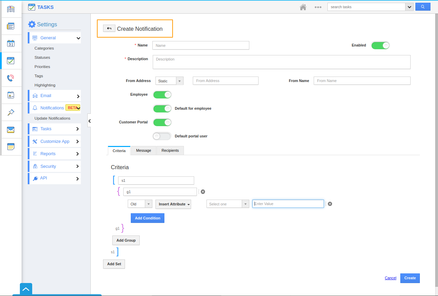Open the three-dots more menu

[318, 7]
